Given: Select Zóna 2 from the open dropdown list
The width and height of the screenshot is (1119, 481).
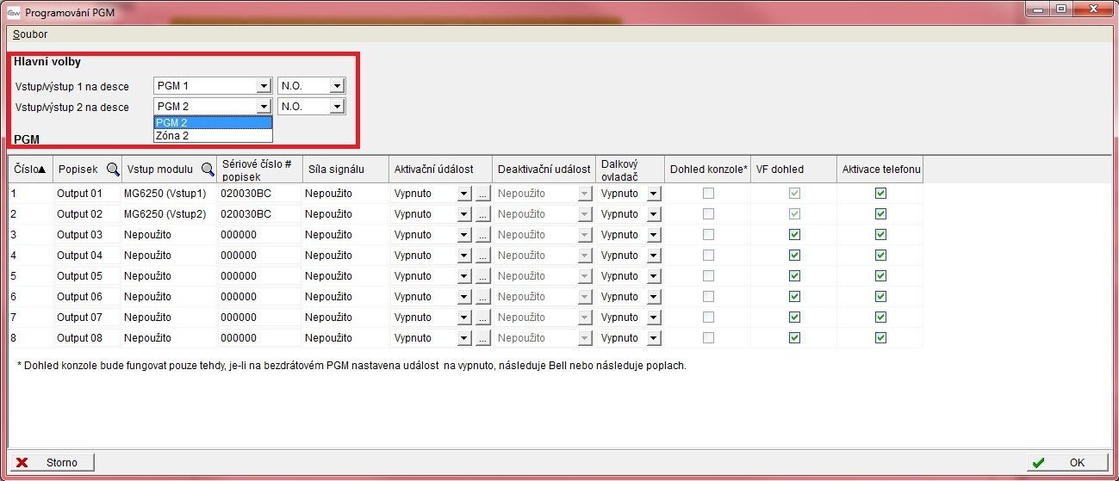Looking at the screenshot, I should (x=173, y=135).
